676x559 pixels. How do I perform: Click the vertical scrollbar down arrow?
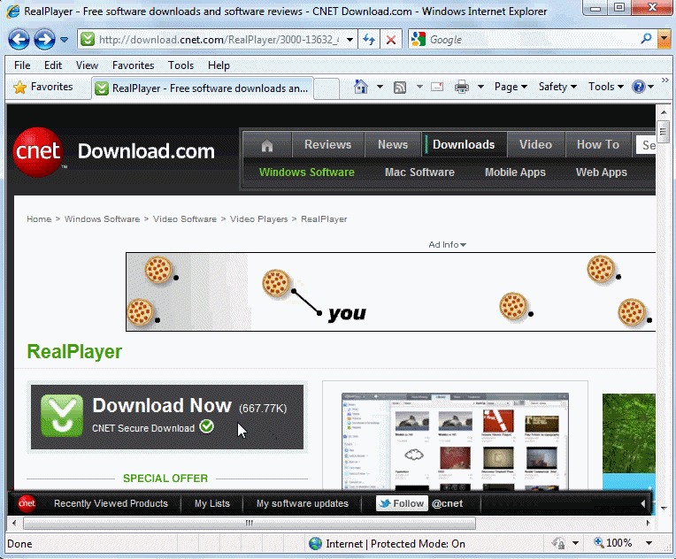(664, 509)
